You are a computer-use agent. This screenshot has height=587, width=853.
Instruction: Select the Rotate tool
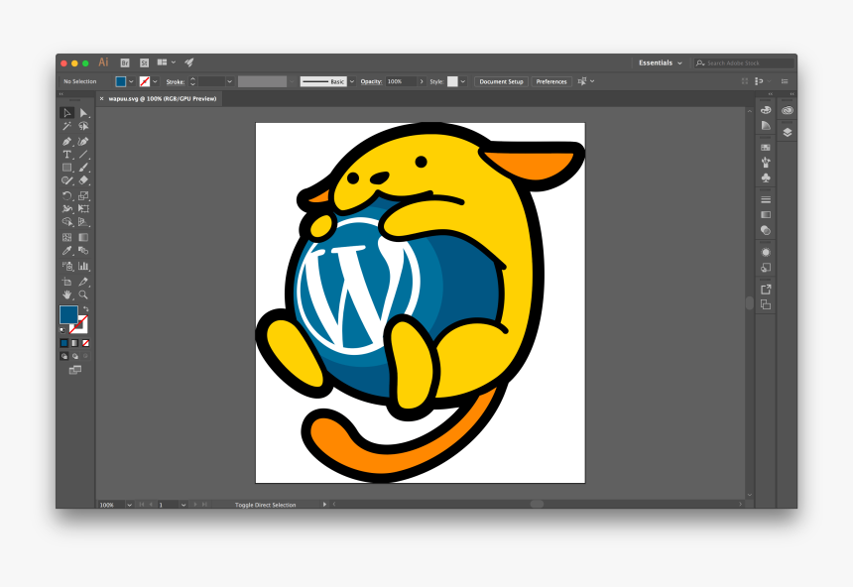66,196
